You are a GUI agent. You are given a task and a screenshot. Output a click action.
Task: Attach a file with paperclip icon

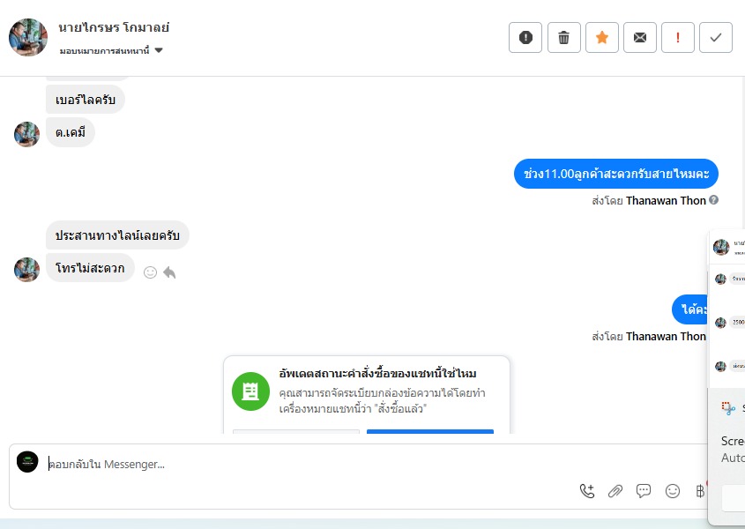tap(615, 491)
